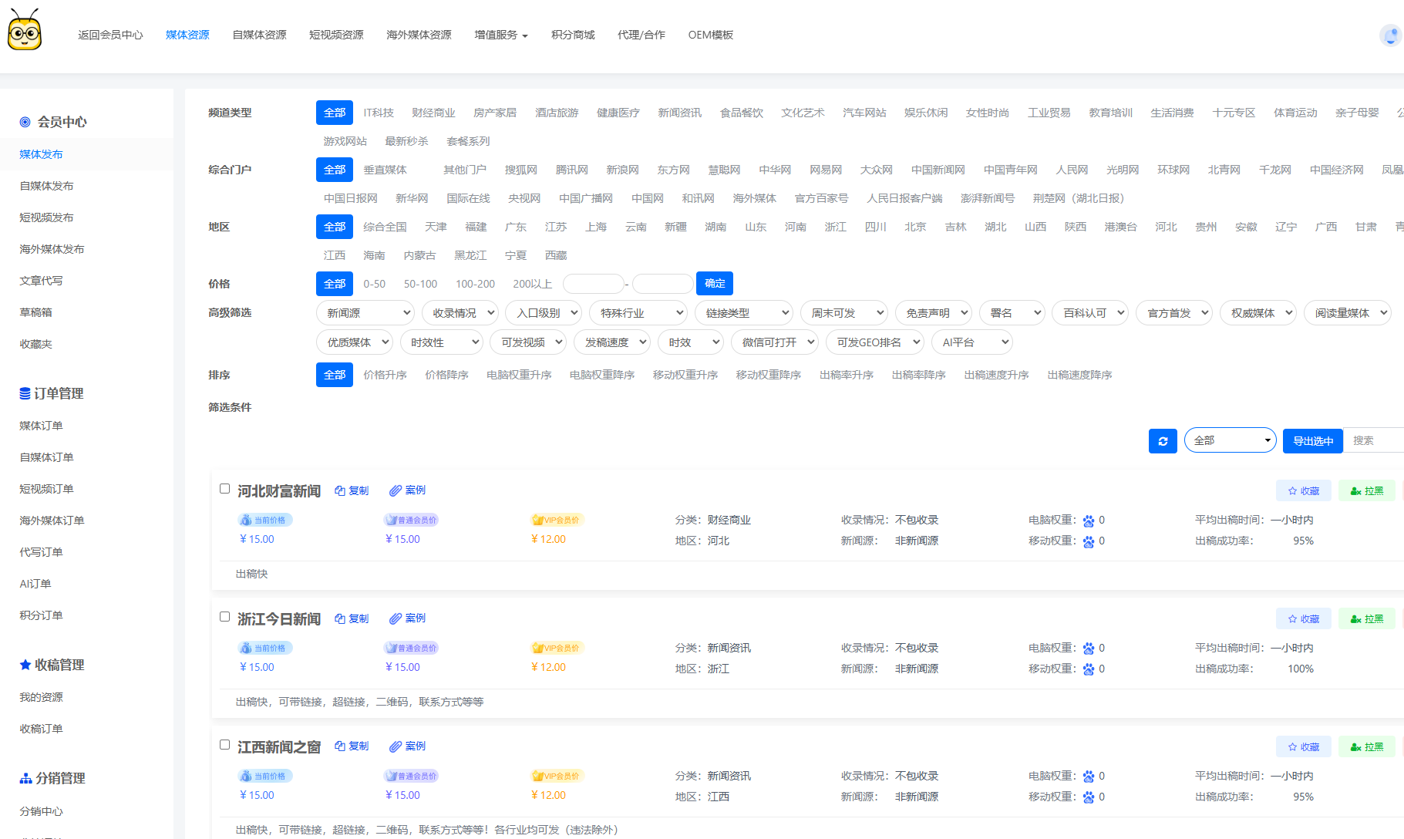The width and height of the screenshot is (1404, 839).
Task: Open 媒体订单 in the sidebar
Action: tap(41, 426)
